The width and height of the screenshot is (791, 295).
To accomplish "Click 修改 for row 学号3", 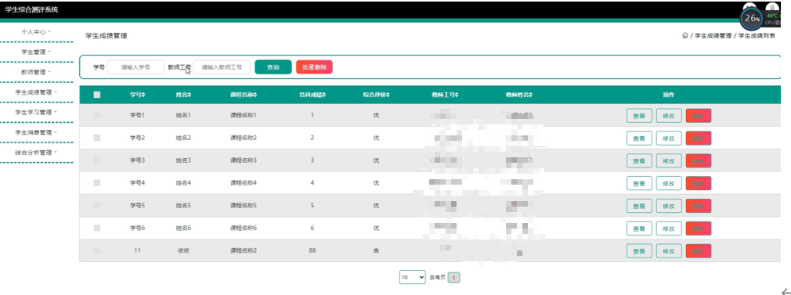I will [669, 161].
